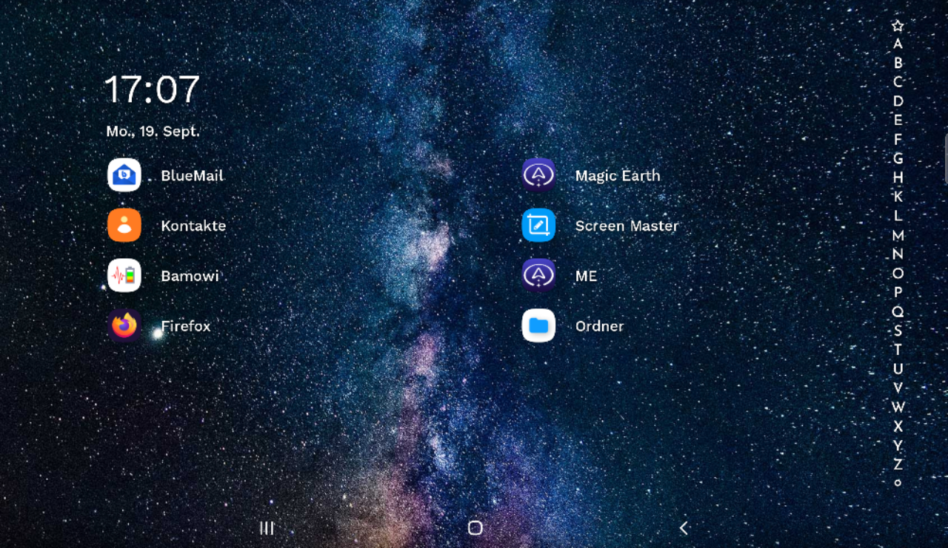Tap the small circle below Z
Viewport: 948px width, 548px height.
tap(898, 483)
